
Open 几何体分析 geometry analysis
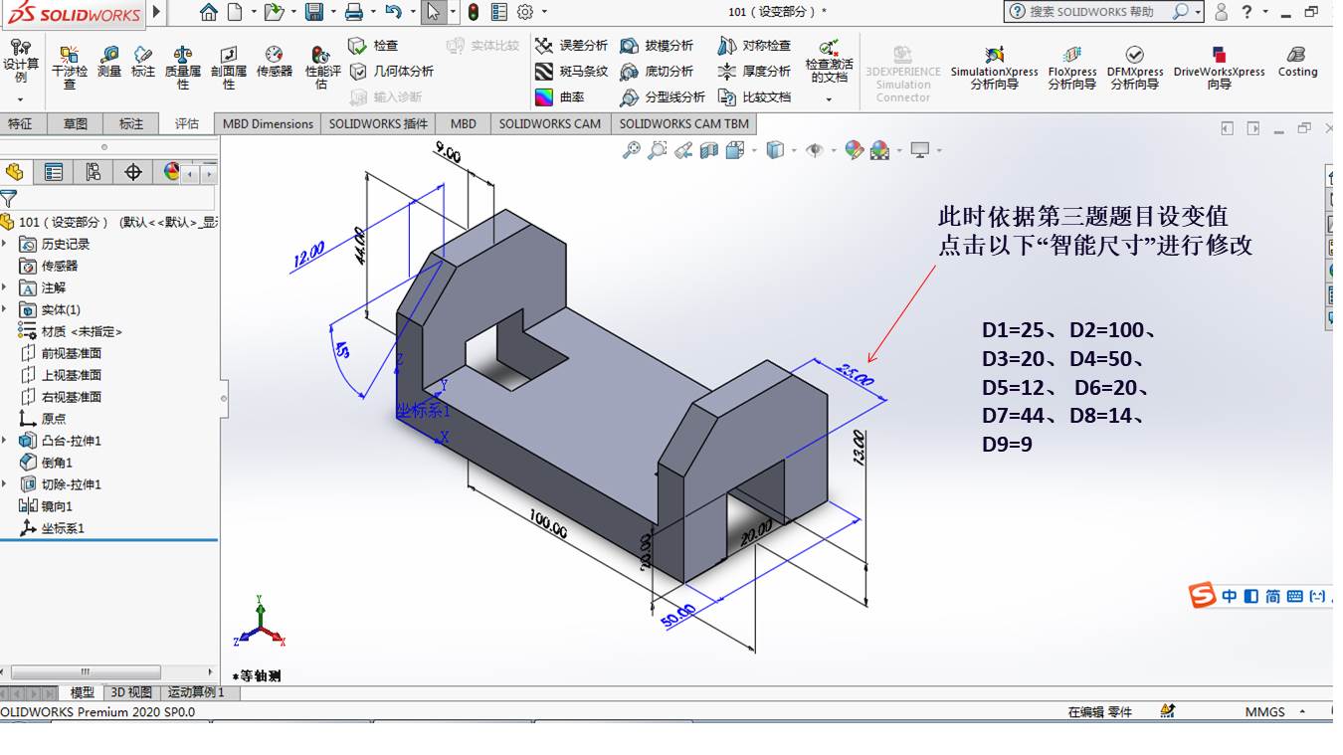tap(392, 72)
